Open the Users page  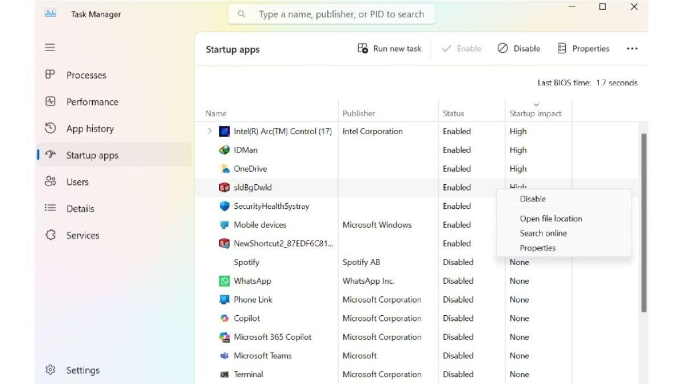click(114, 182)
